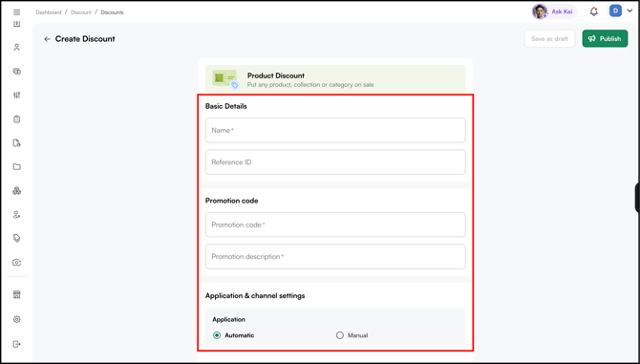640x364 pixels.
Task: Open the clipboard sidebar icon
Action: pyautogui.click(x=17, y=119)
